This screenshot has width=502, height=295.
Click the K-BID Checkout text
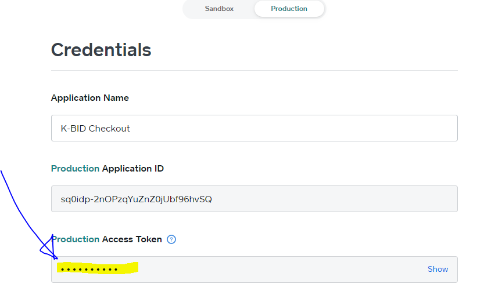[x=95, y=129]
